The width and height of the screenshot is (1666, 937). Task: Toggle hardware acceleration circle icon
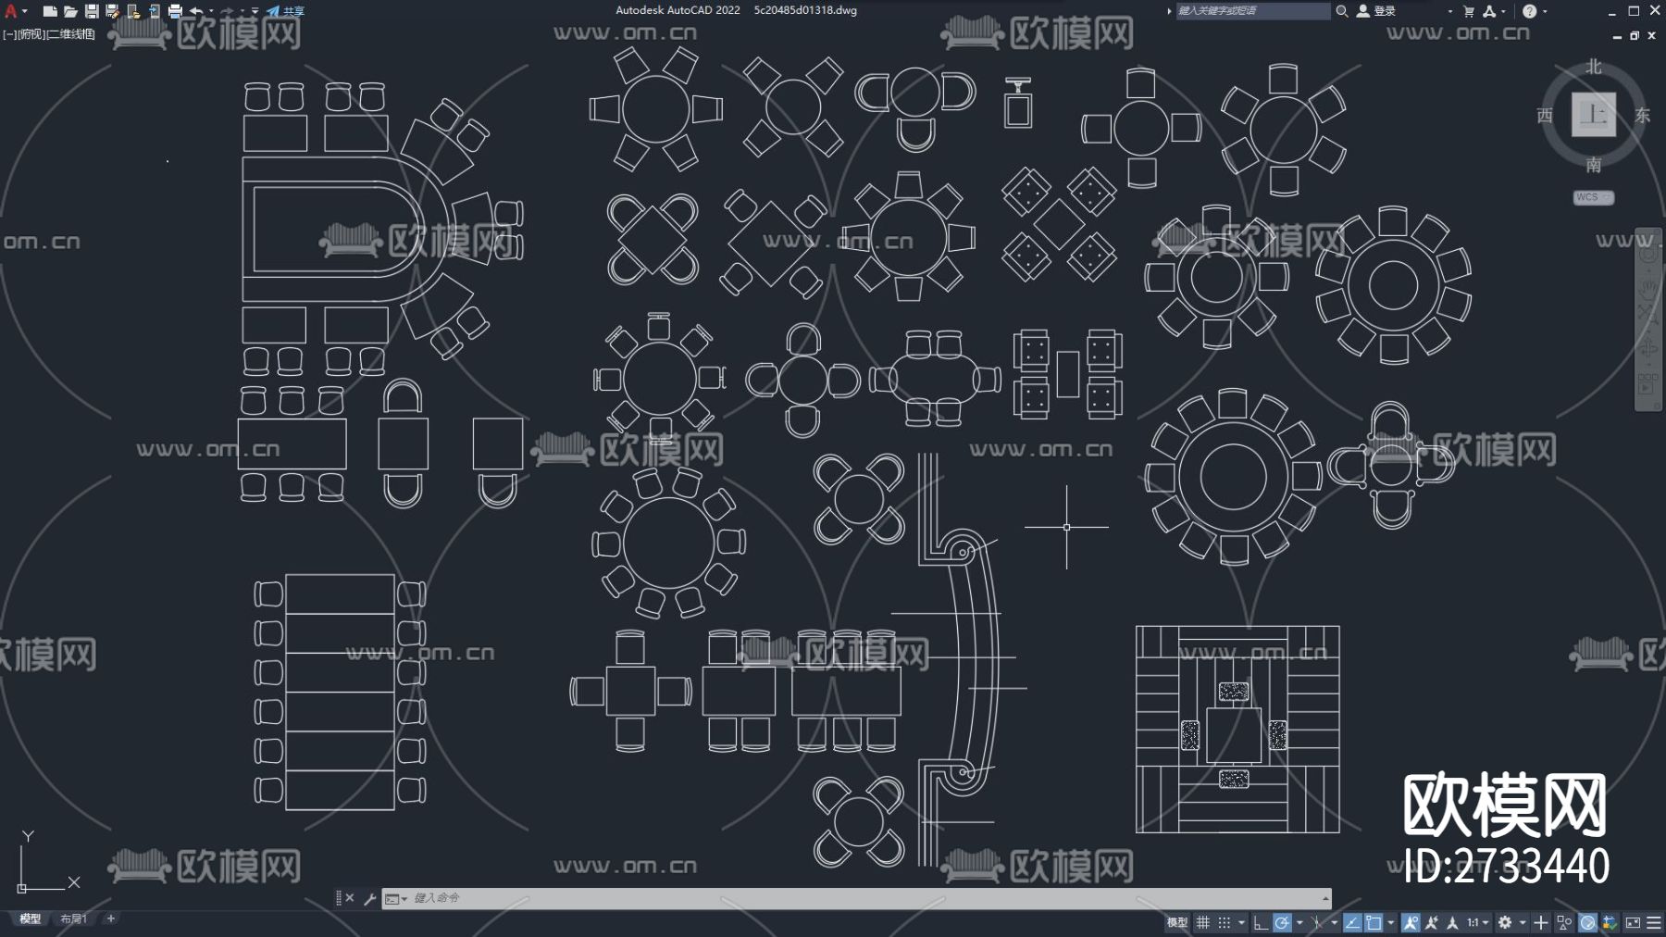coord(1587,922)
